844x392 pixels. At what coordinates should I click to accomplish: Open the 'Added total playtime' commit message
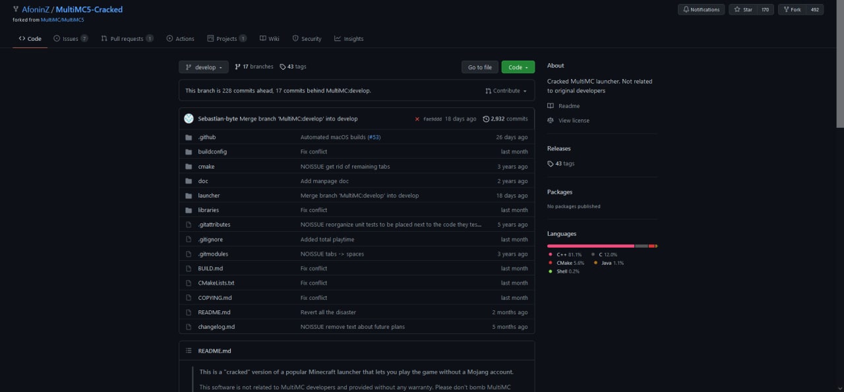click(327, 239)
